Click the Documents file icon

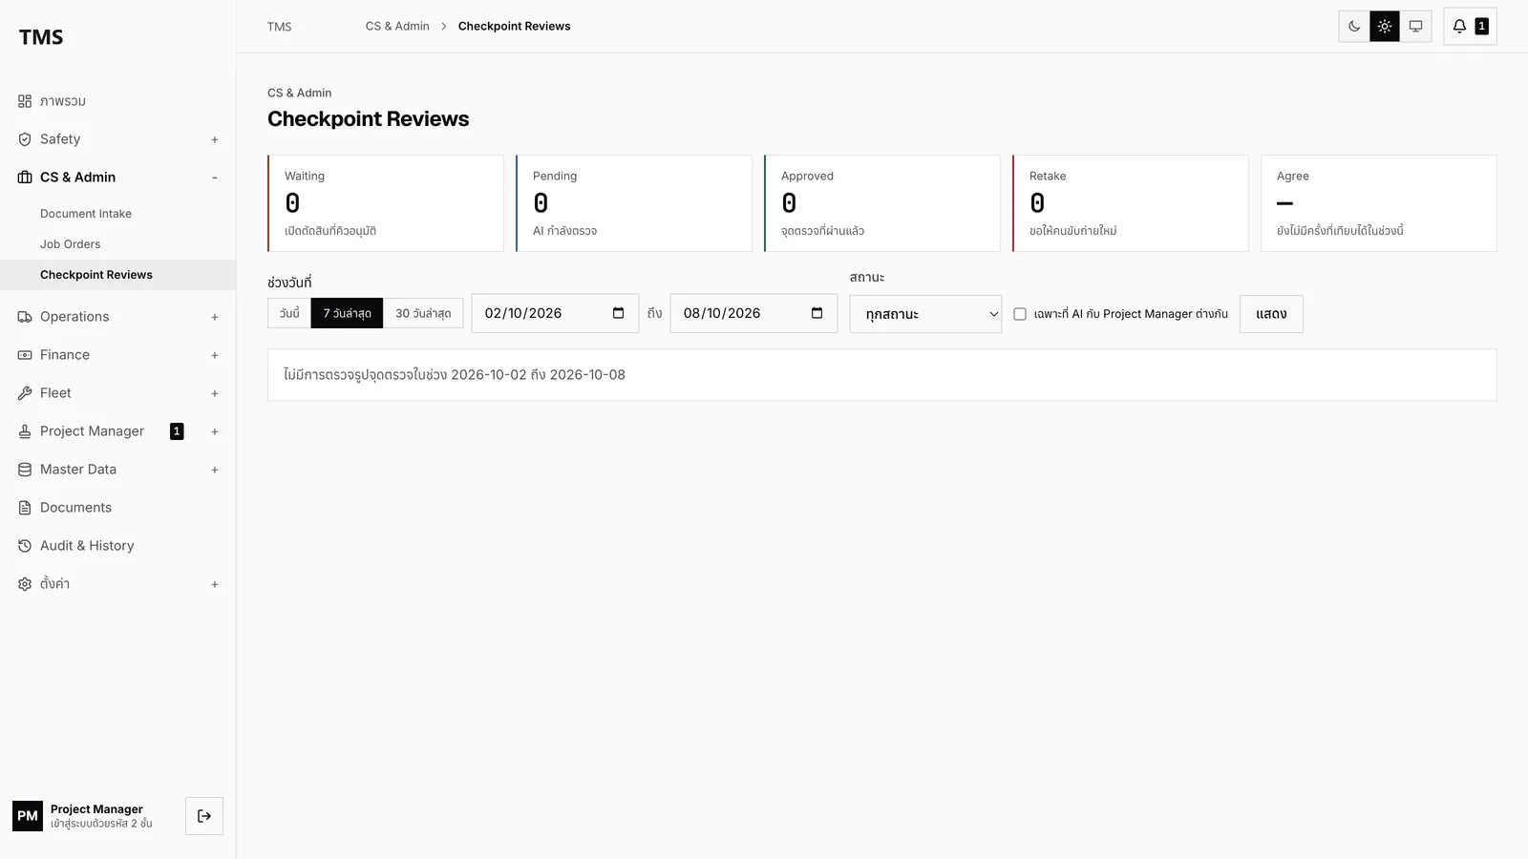25,508
